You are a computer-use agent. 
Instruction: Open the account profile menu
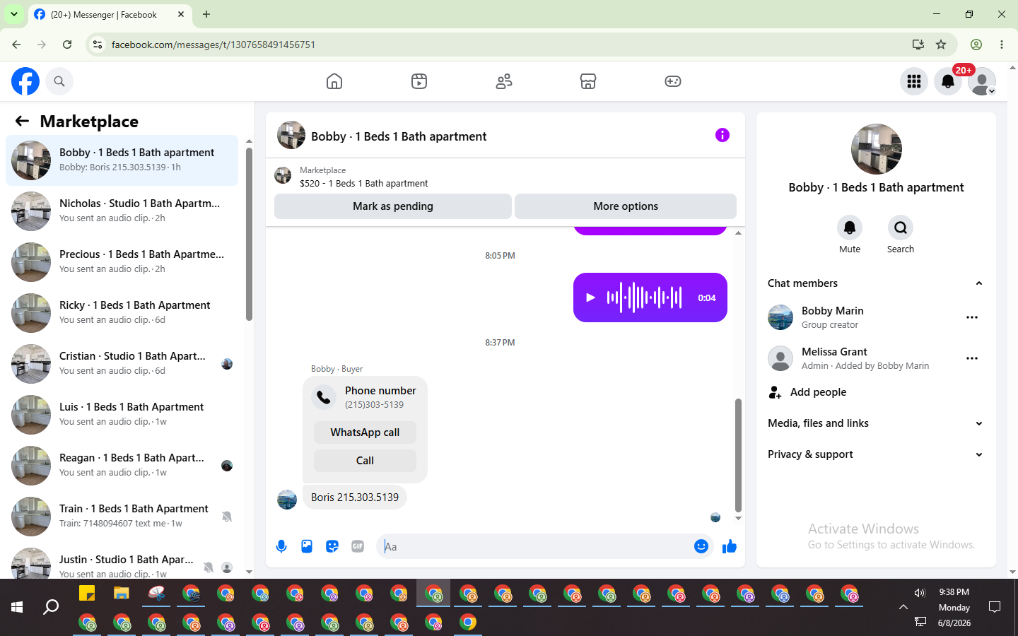pyautogui.click(x=982, y=81)
